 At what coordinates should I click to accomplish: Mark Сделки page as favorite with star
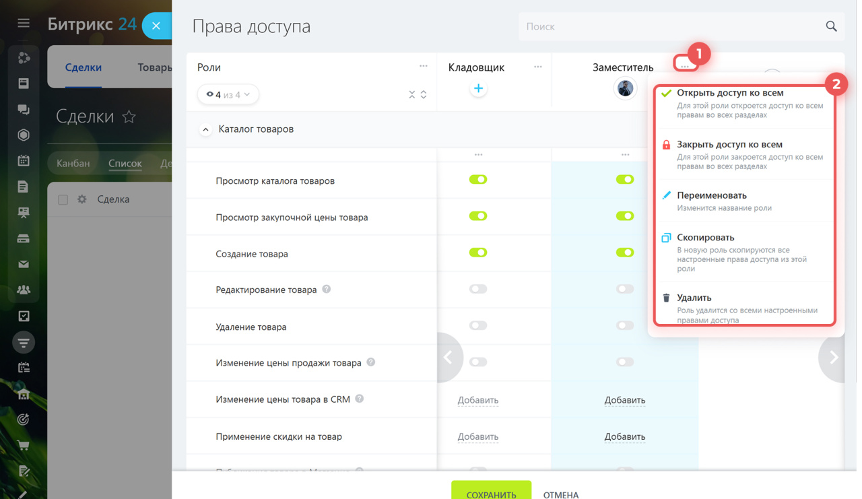[129, 117]
